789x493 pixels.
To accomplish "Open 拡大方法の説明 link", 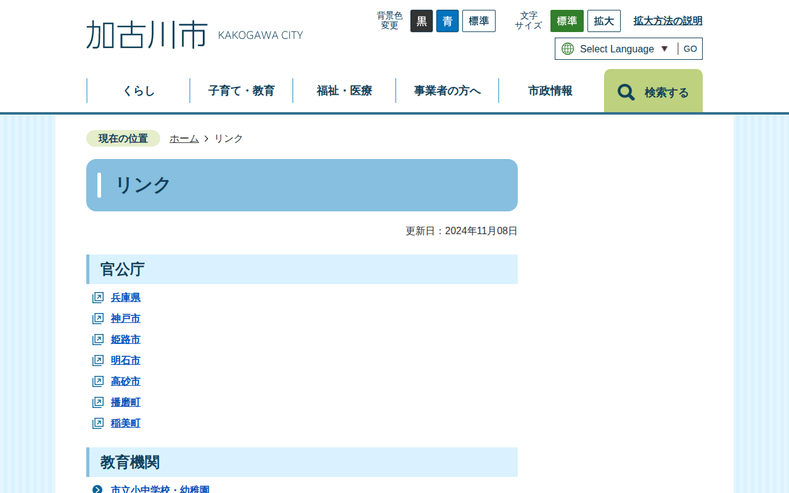I will (668, 21).
